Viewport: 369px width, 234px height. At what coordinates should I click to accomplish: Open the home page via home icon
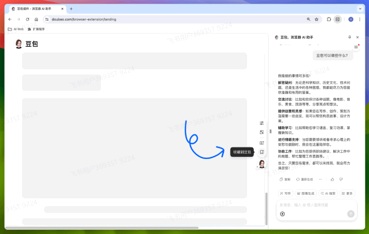(36, 19)
